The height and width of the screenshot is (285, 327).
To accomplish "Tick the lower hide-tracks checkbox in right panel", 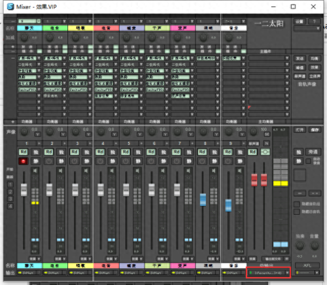I will pyautogui.click(x=297, y=212).
